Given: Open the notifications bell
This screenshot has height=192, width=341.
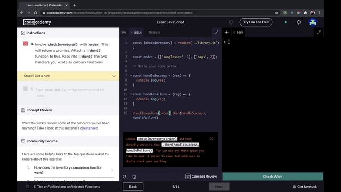Looking at the screenshot, I should click(x=298, y=22).
